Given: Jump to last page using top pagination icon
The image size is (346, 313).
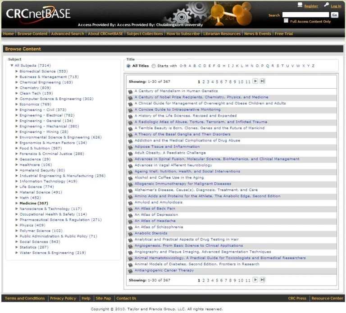Looking at the screenshot, I should tap(262, 81).
